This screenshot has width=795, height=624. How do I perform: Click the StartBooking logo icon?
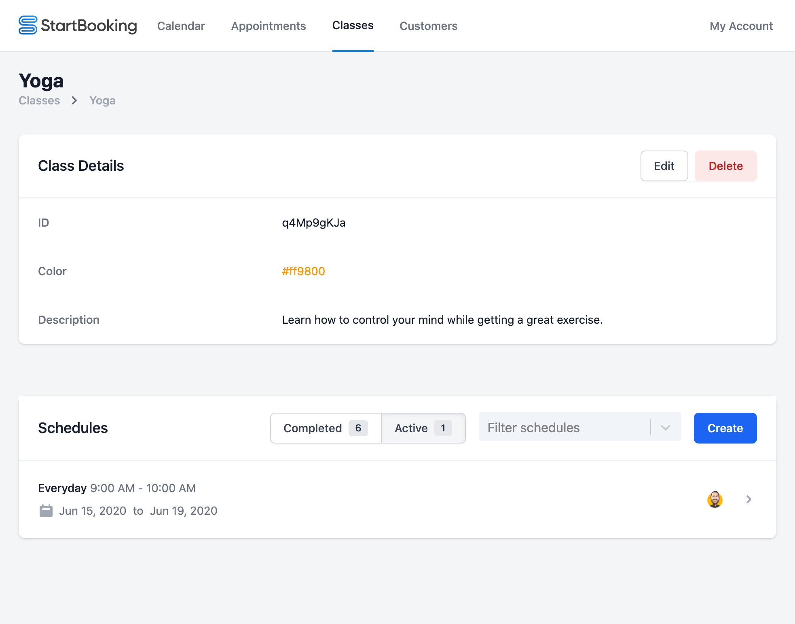tap(28, 25)
